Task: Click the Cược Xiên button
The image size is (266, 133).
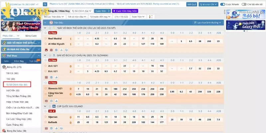Action: 102,11
